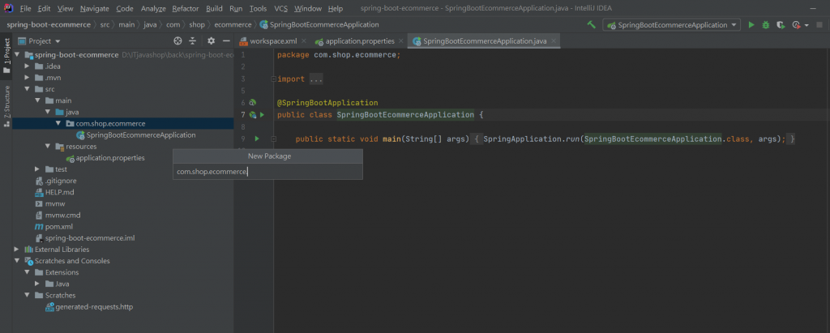Click the 'spring-boot-ecommerce' breadcrumb

tap(49, 25)
